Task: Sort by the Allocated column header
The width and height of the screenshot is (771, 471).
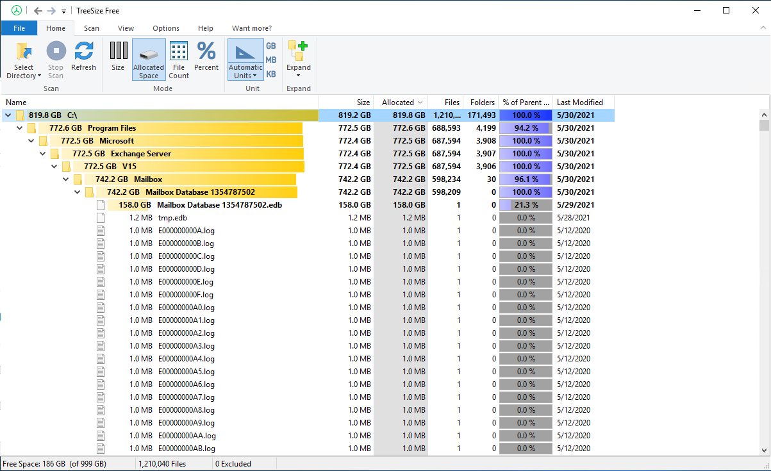Action: coord(401,102)
